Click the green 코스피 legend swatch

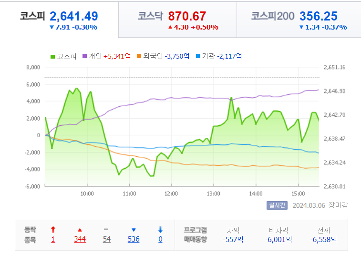tap(53, 56)
